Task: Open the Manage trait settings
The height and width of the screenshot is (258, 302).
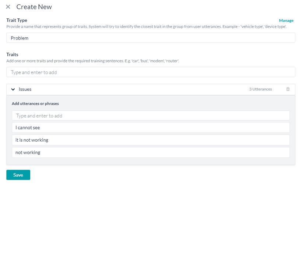Action: click(287, 20)
